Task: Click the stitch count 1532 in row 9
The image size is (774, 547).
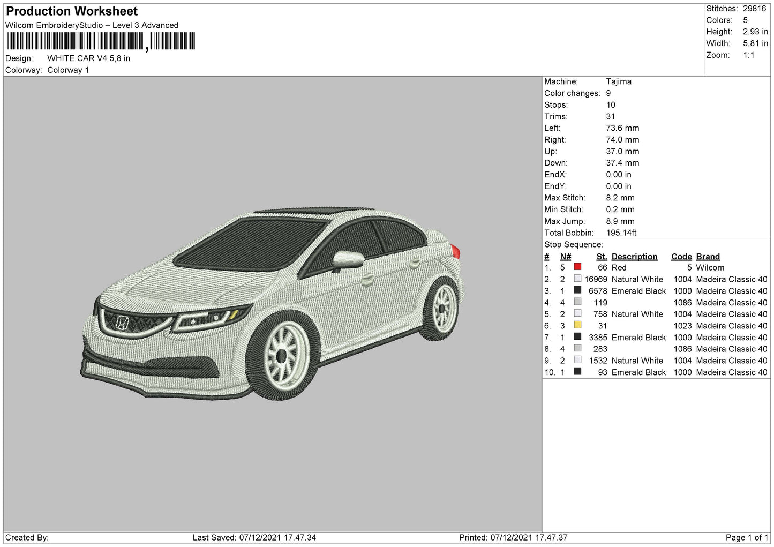Action: [x=598, y=361]
